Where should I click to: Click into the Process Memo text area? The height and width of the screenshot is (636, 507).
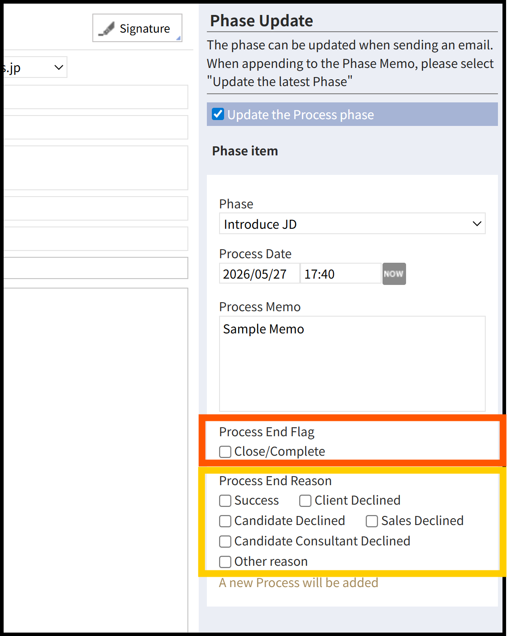[352, 364]
